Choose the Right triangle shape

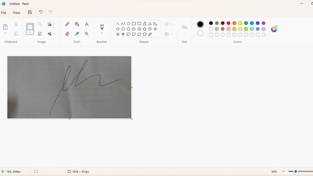pyautogui.click(x=155, y=23)
